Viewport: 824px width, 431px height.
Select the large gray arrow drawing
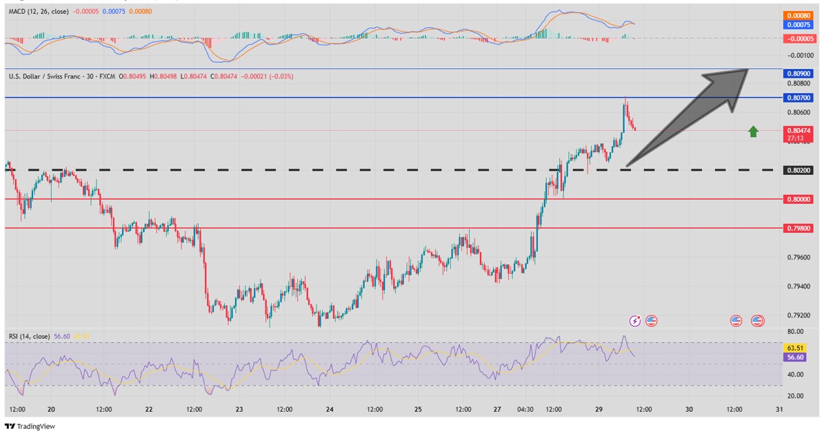tap(688, 117)
